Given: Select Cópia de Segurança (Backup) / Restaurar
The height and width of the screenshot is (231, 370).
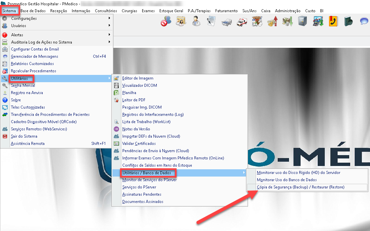Looking at the screenshot, I should [x=300, y=187].
